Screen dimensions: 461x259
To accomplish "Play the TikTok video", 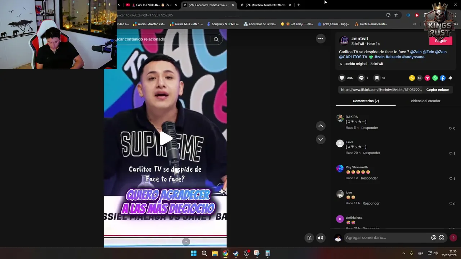I will 166,138.
